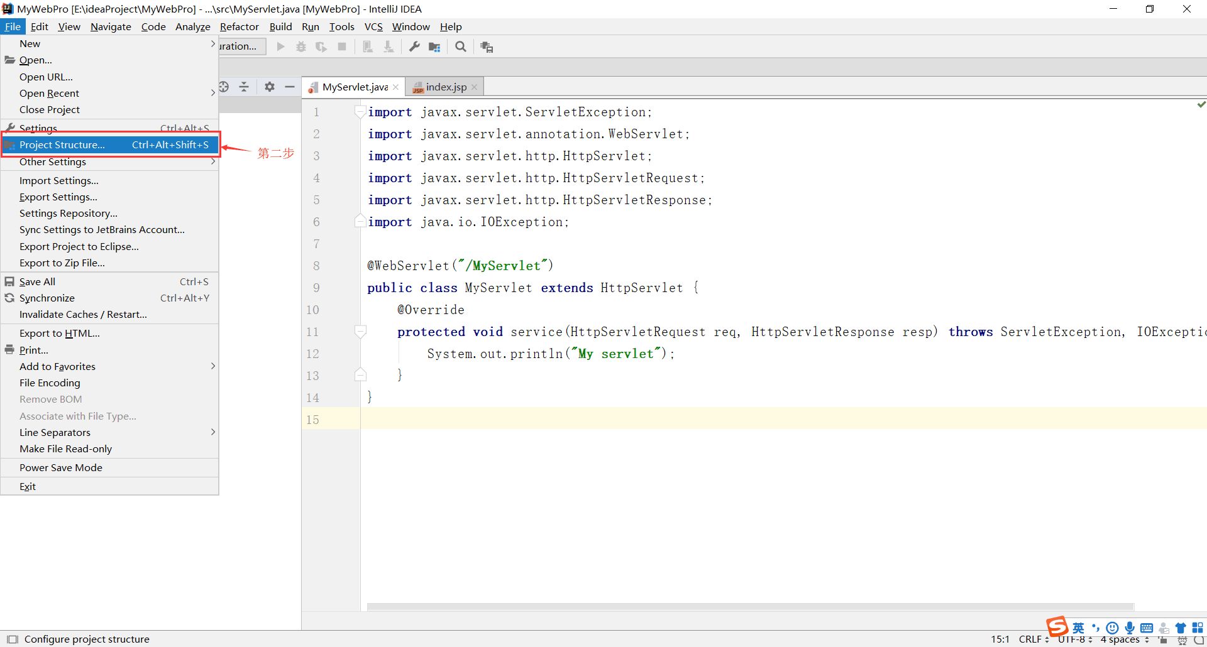Choose Exit from File menu

[109, 486]
